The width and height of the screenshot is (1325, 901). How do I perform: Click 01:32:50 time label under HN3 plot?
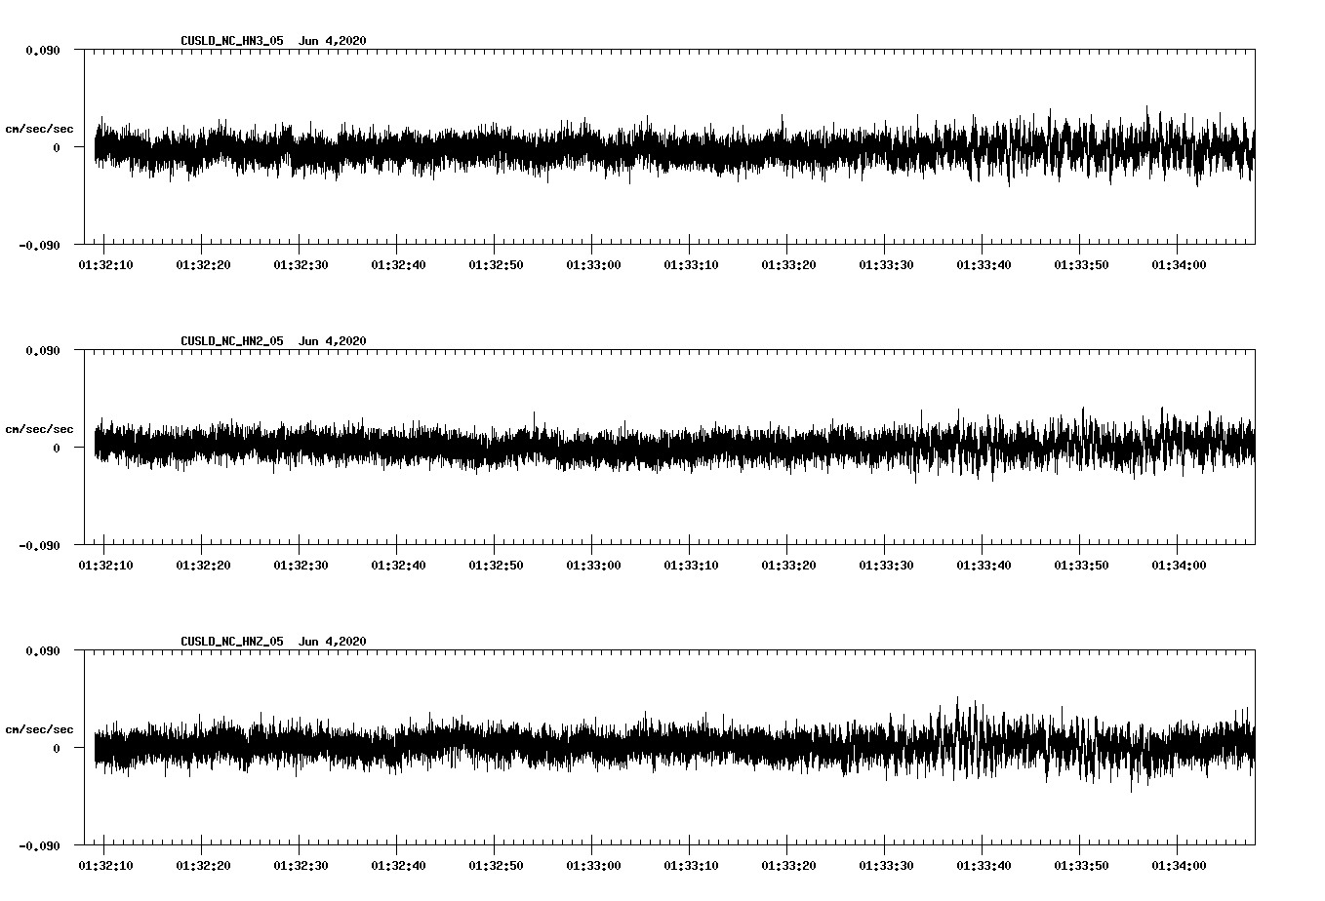pyautogui.click(x=496, y=264)
